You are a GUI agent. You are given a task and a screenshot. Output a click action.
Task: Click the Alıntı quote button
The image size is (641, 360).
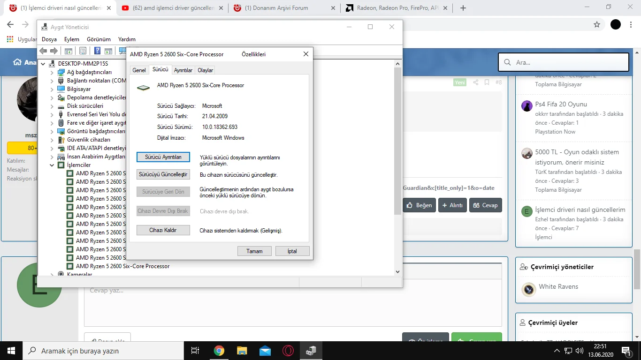(x=452, y=205)
